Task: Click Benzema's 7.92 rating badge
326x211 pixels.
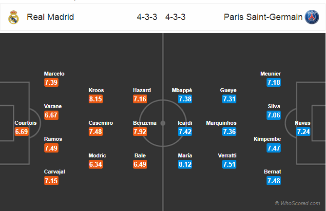Action: pyautogui.click(x=140, y=132)
